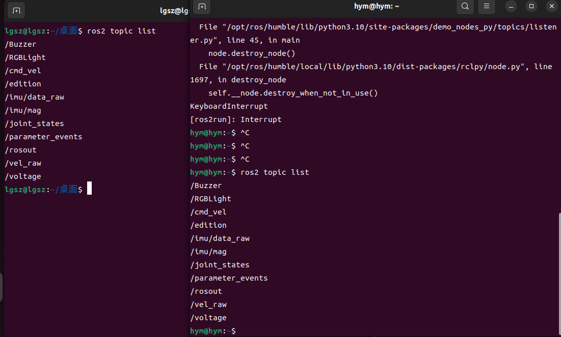
Task: Click /joint_states in lgsz terminal
Action: point(34,124)
